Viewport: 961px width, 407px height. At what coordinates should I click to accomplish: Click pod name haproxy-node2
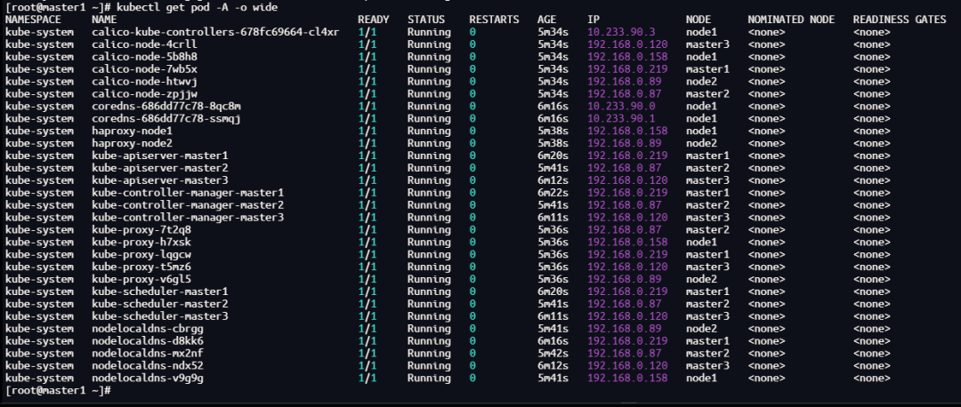[132, 143]
